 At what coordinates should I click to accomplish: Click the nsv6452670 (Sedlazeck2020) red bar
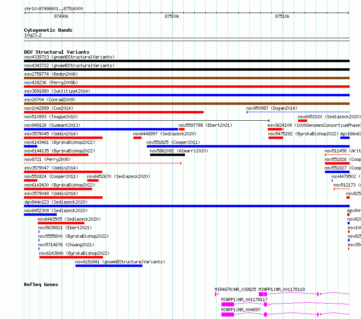93,180
